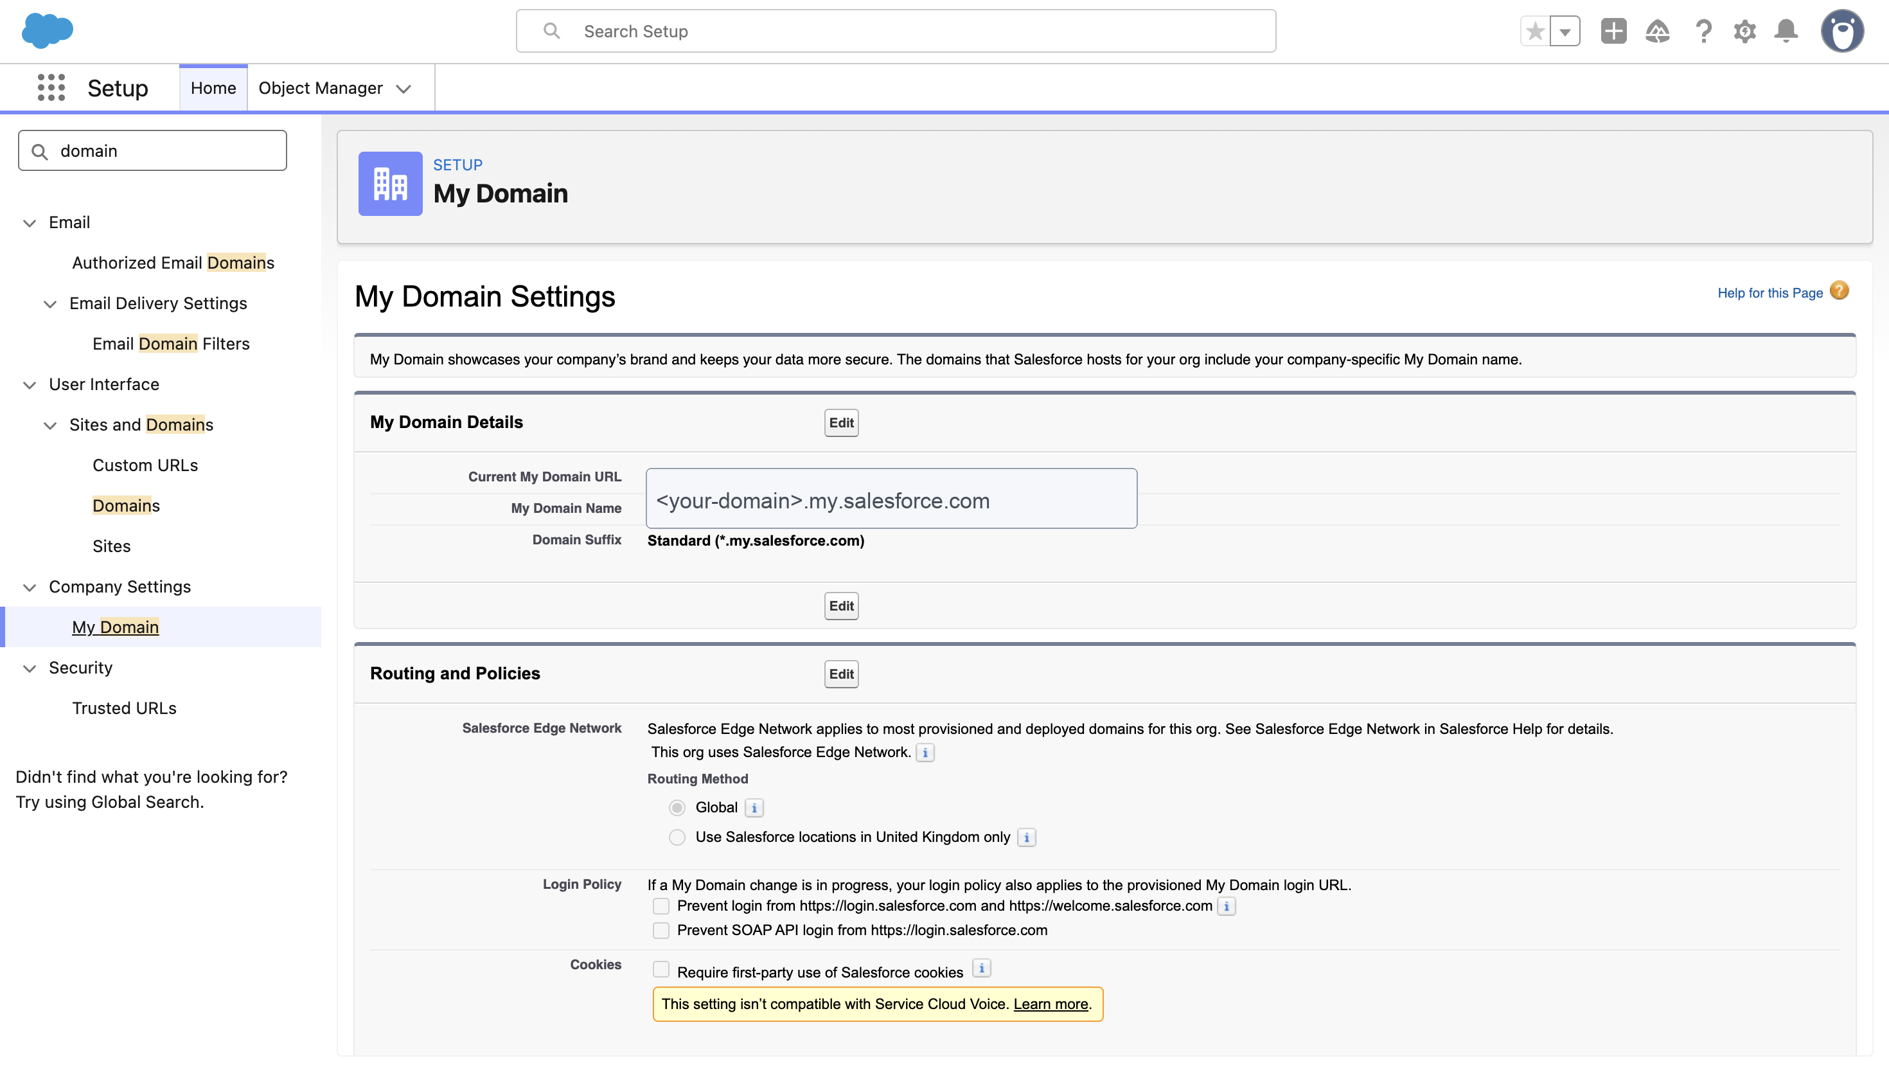Image resolution: width=1889 pixels, height=1072 pixels.
Task: Click info icon beside Global routing
Action: (754, 808)
